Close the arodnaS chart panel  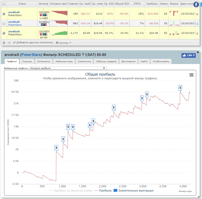pyautogui.click(x=198, y=52)
